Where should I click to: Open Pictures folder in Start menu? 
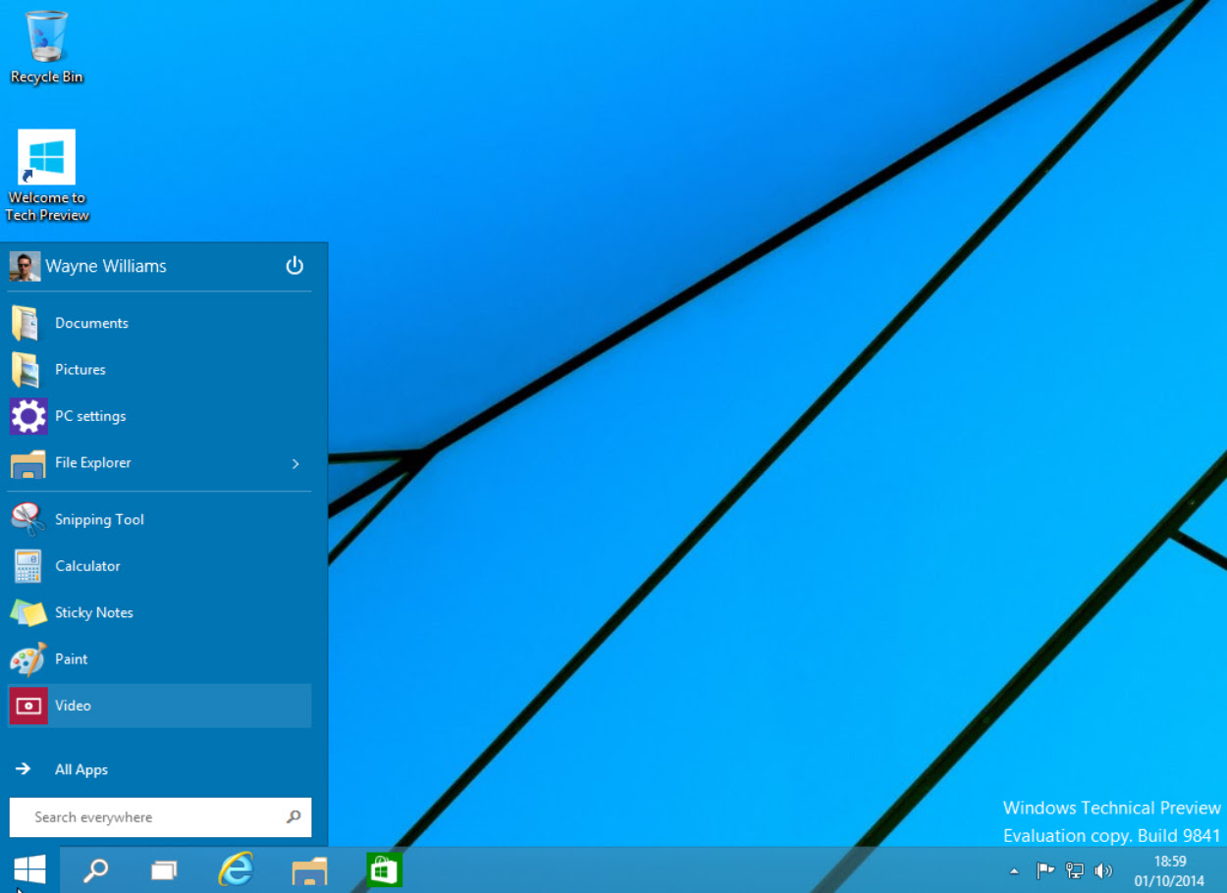click(159, 370)
